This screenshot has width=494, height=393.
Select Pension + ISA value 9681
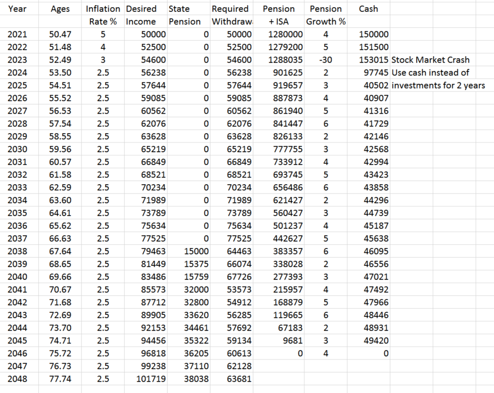(x=278, y=341)
